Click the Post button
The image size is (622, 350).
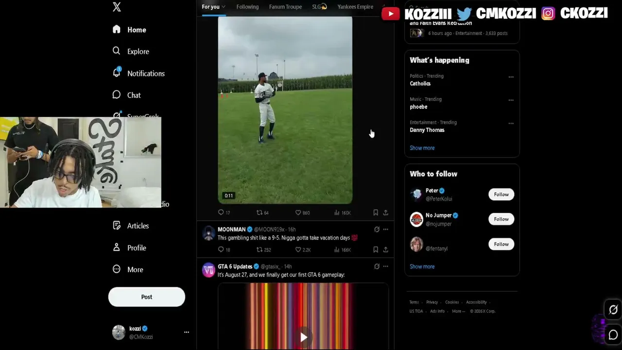tap(147, 297)
